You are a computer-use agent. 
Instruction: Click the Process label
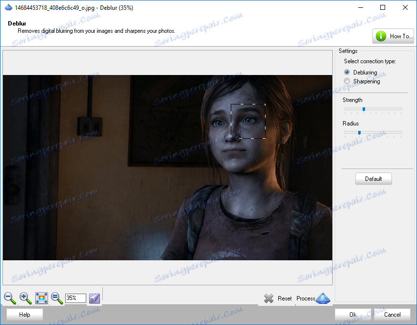click(306, 299)
